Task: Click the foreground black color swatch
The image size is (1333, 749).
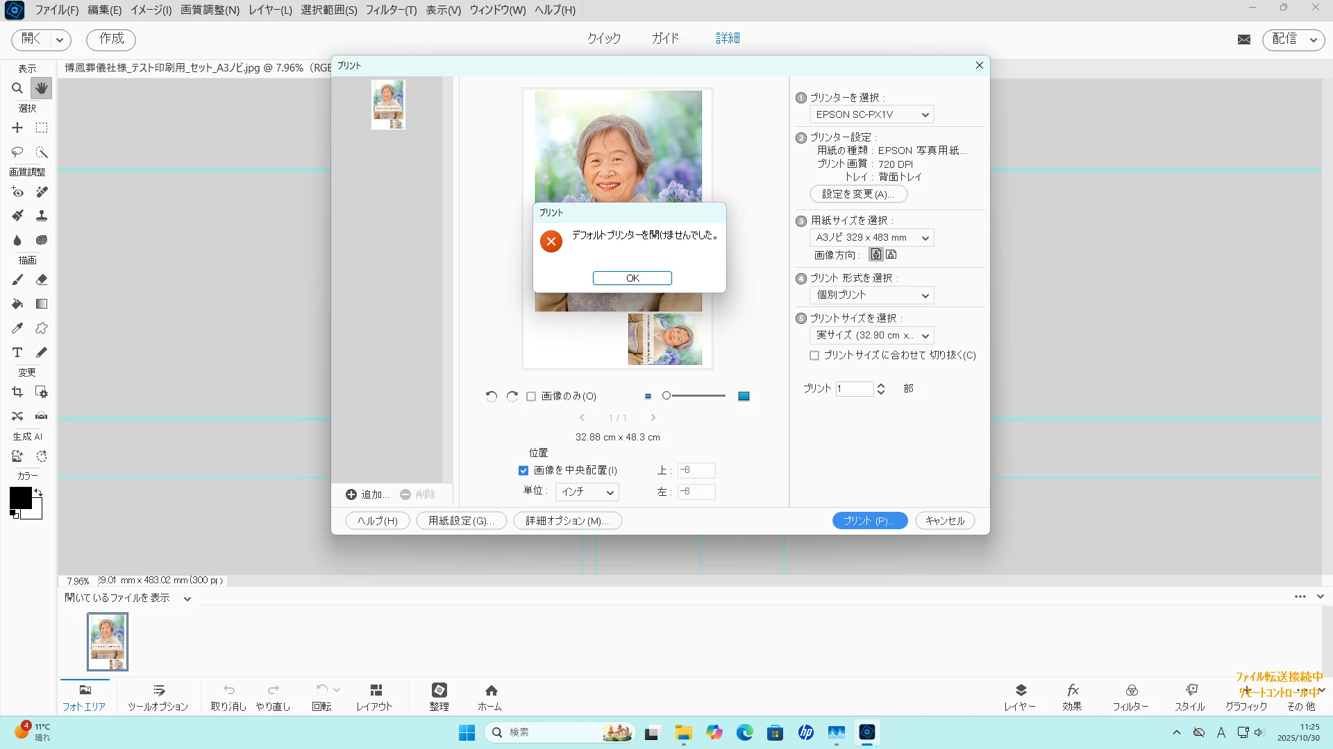Action: [20, 498]
